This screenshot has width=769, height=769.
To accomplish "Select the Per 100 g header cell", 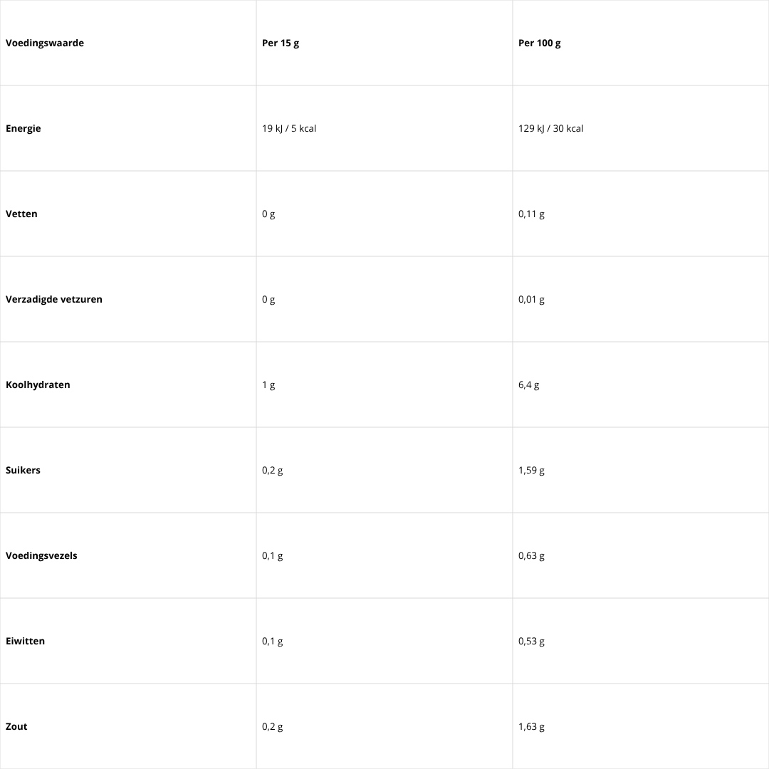I will click(540, 43).
